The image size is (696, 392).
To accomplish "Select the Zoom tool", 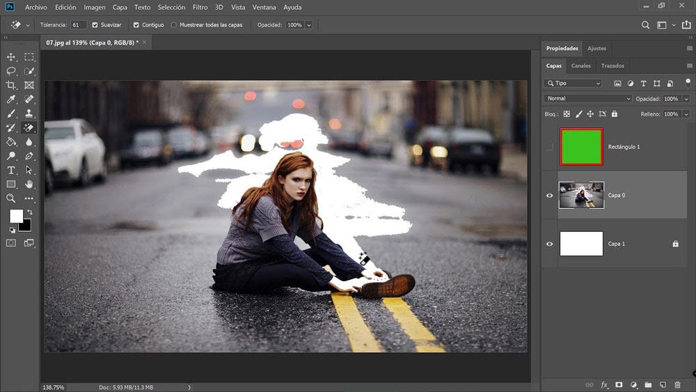I will pos(11,198).
